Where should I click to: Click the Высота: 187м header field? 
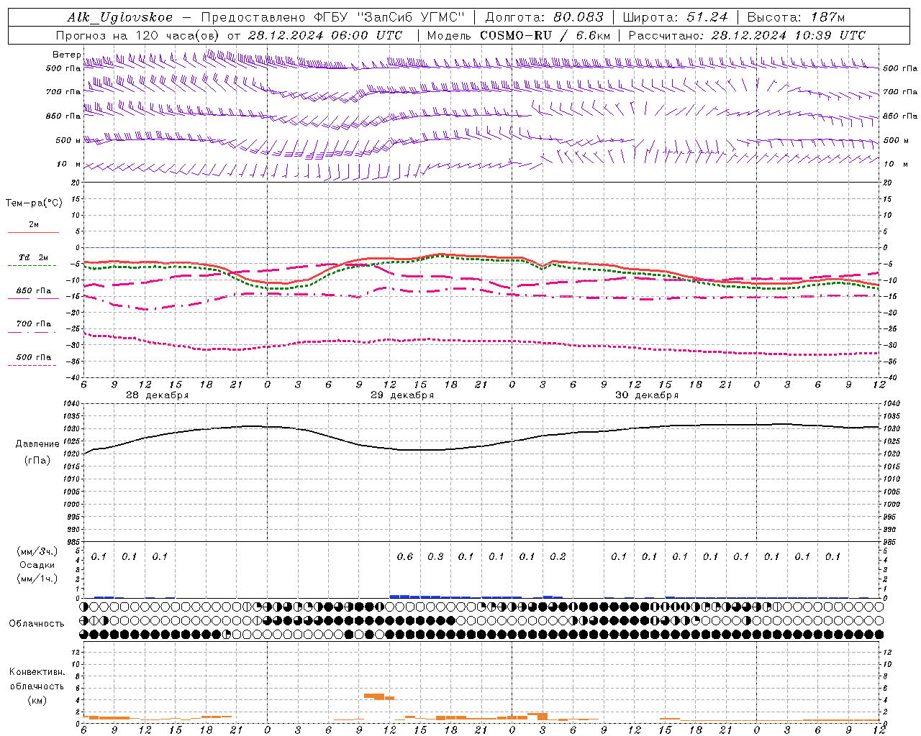point(796,17)
